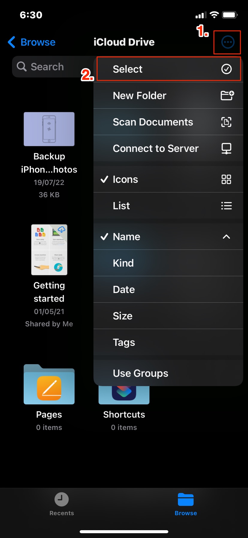Viewport: 248px width, 538px height.
Task: Tap the Wi-Fi status icon
Action: pyautogui.click(x=214, y=15)
